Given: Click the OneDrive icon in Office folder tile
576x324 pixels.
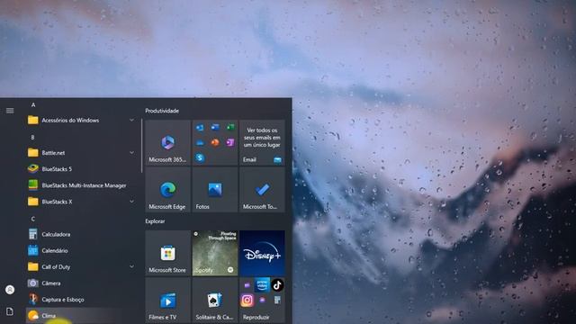Looking at the screenshot, I should [200, 142].
